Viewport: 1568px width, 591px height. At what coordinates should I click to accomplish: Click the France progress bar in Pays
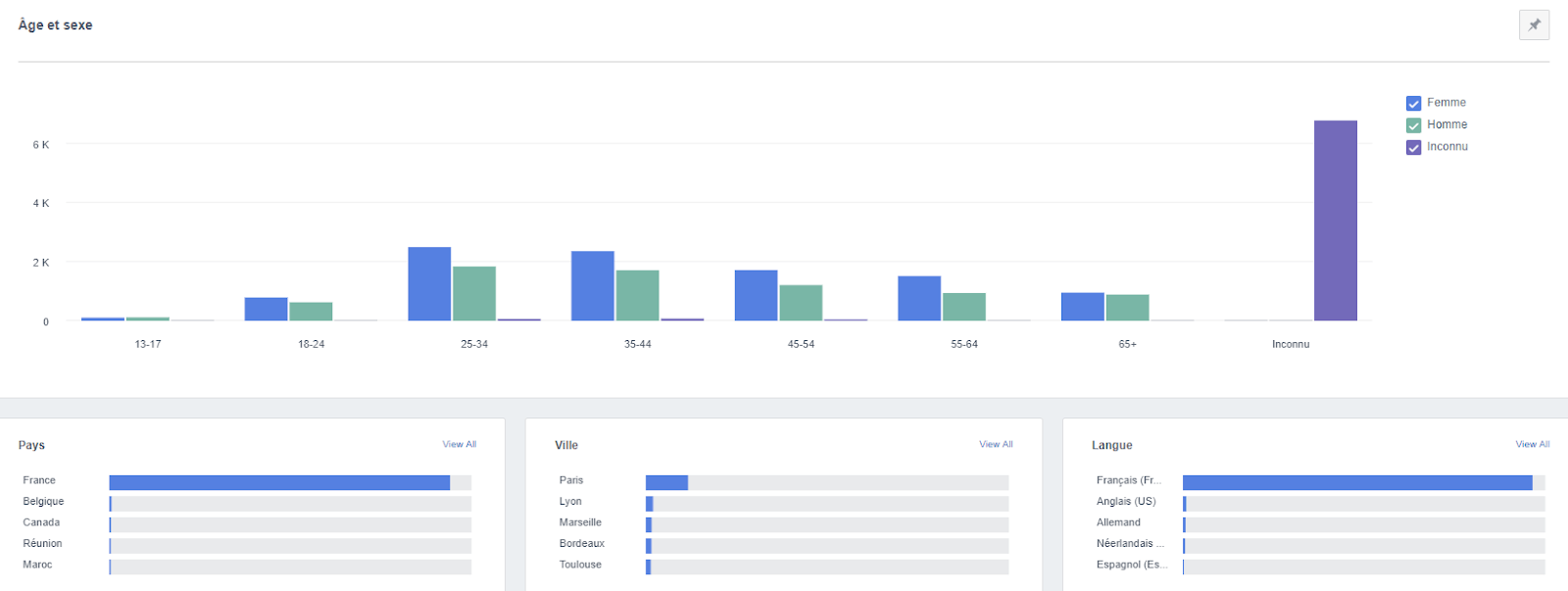(x=290, y=482)
